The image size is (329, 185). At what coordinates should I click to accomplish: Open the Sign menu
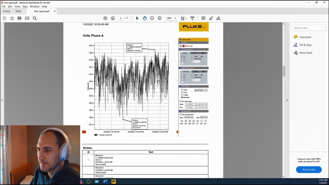(25, 6)
